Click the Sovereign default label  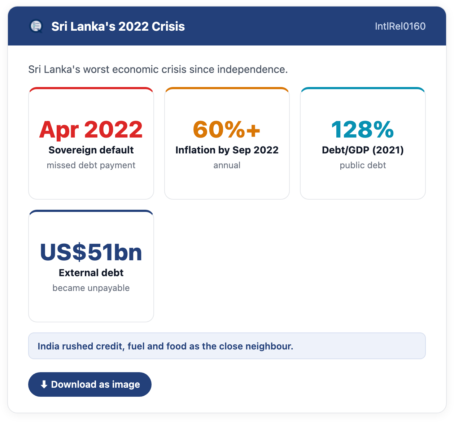pos(91,150)
